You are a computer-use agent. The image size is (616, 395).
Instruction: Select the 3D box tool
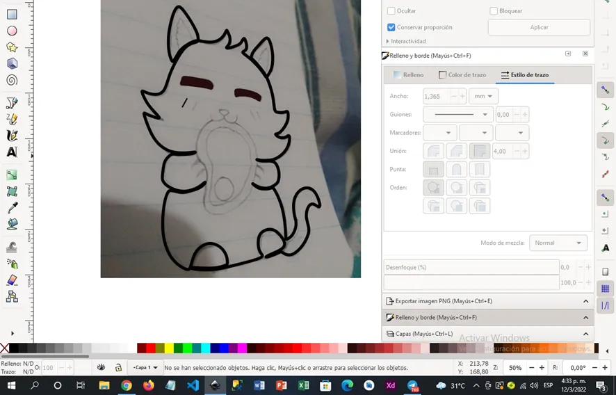click(12, 64)
